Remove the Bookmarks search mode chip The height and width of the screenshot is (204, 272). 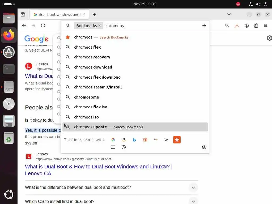click(x=100, y=25)
